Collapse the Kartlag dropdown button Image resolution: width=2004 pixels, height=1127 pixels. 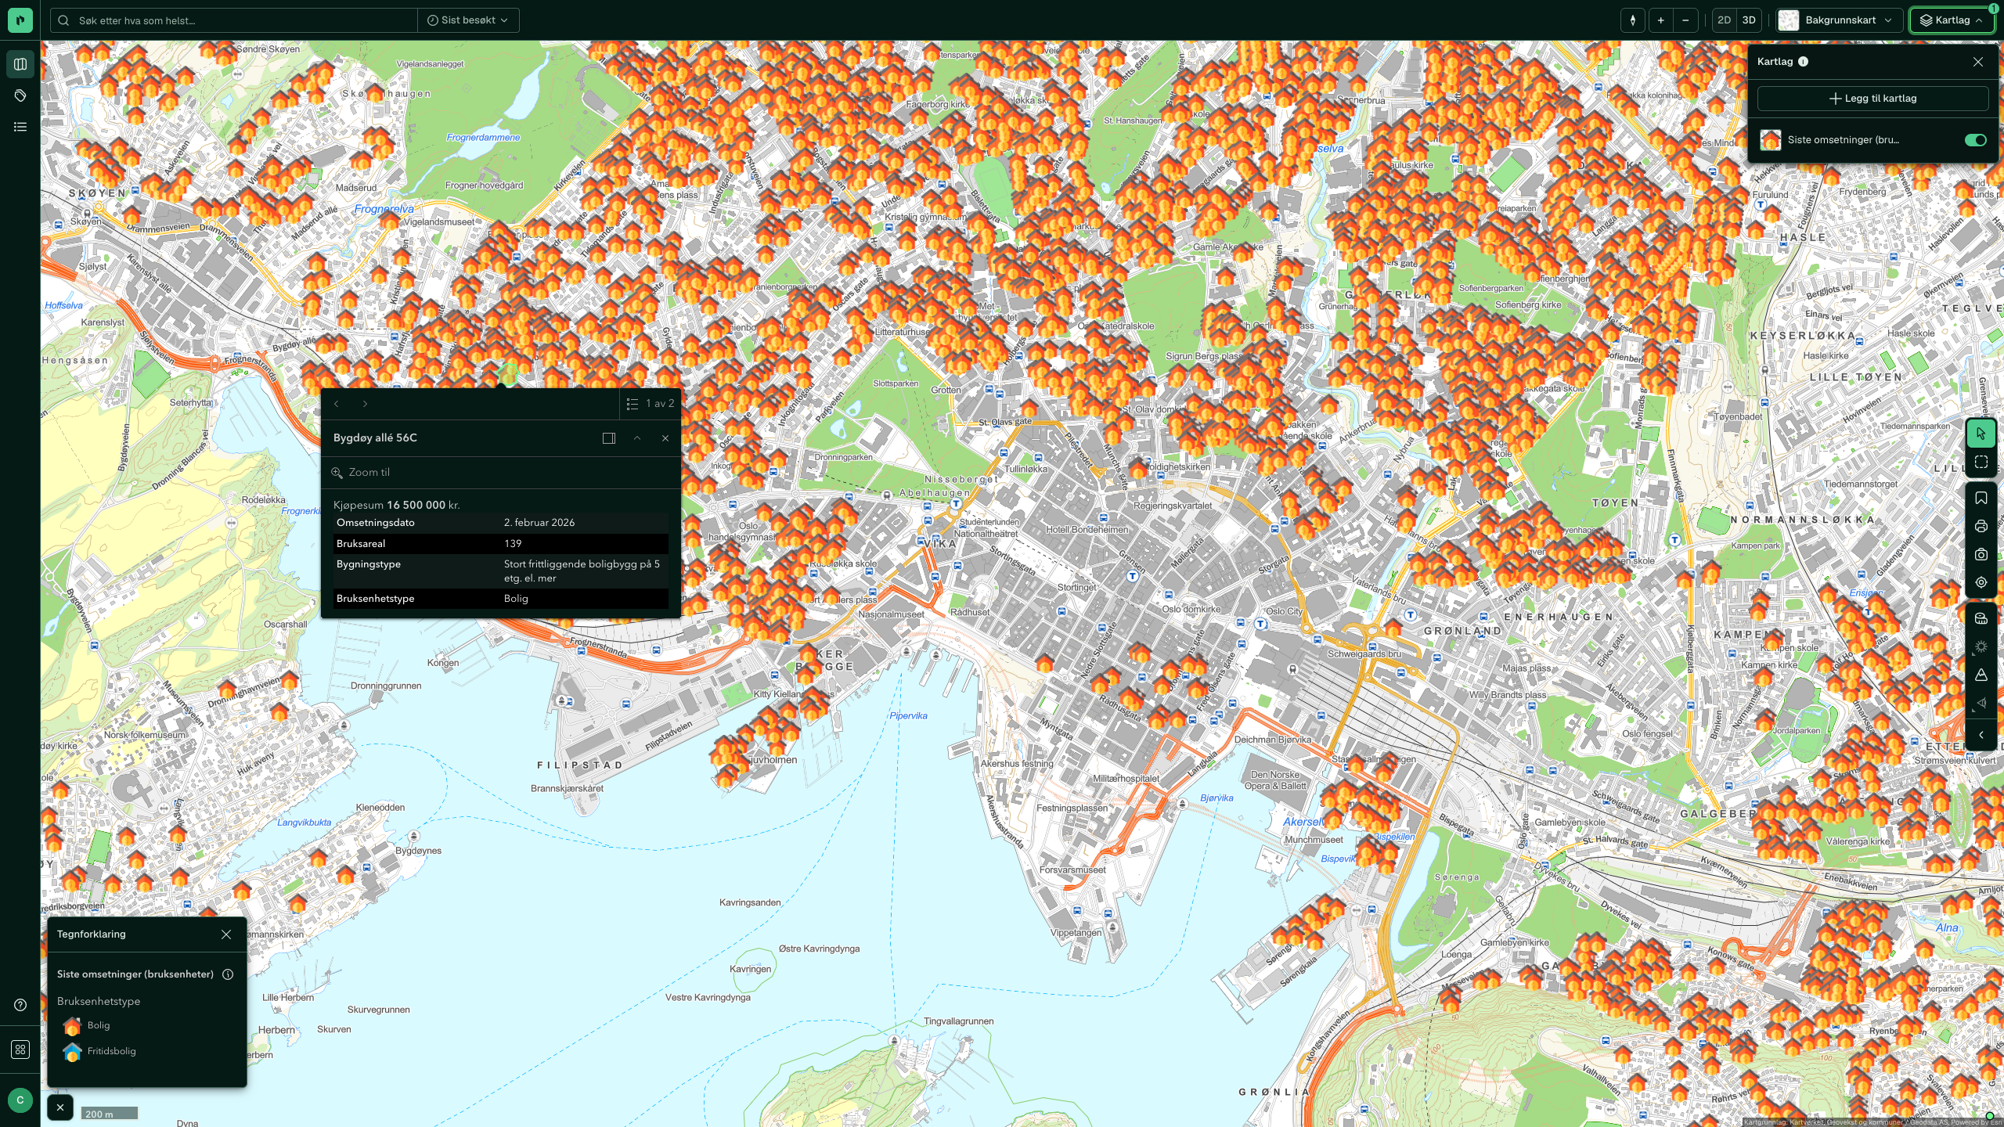[1952, 20]
